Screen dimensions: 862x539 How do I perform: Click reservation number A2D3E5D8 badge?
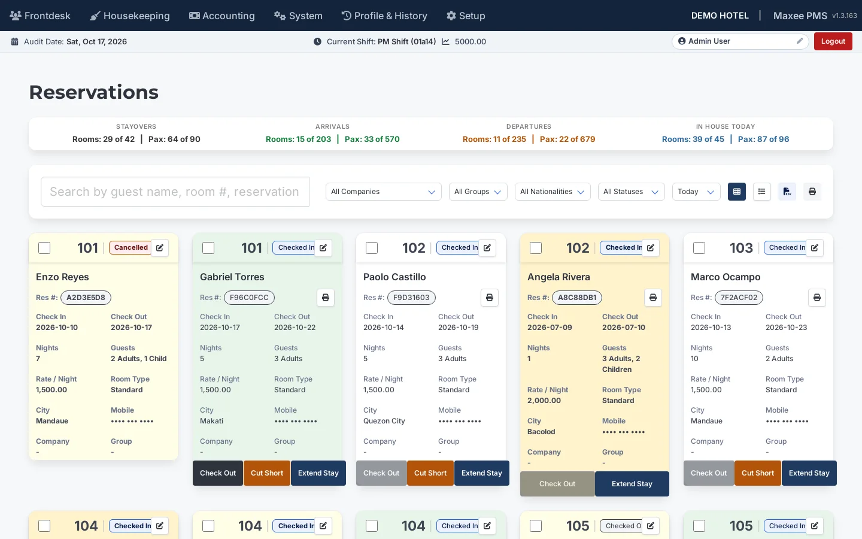point(86,298)
